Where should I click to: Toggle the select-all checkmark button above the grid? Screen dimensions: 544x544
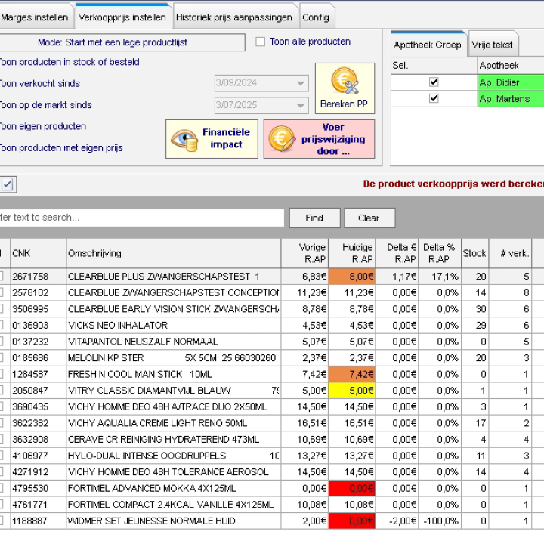point(8,184)
